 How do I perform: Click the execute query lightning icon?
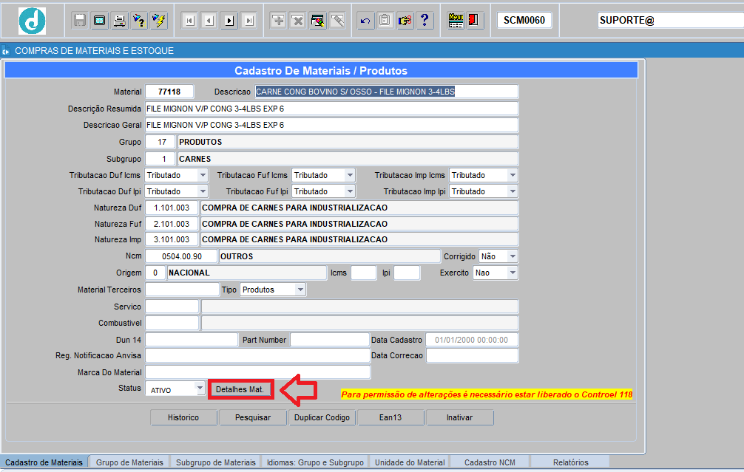point(159,21)
